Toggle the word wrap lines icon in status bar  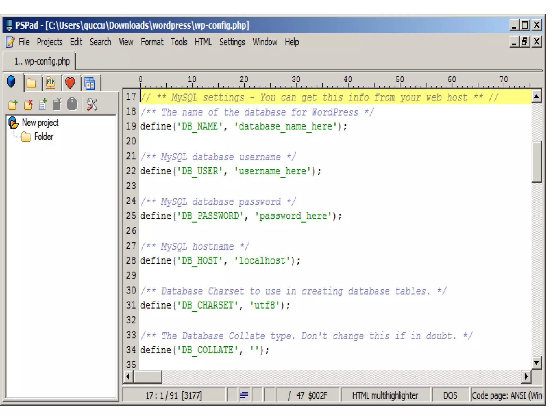click(x=244, y=395)
